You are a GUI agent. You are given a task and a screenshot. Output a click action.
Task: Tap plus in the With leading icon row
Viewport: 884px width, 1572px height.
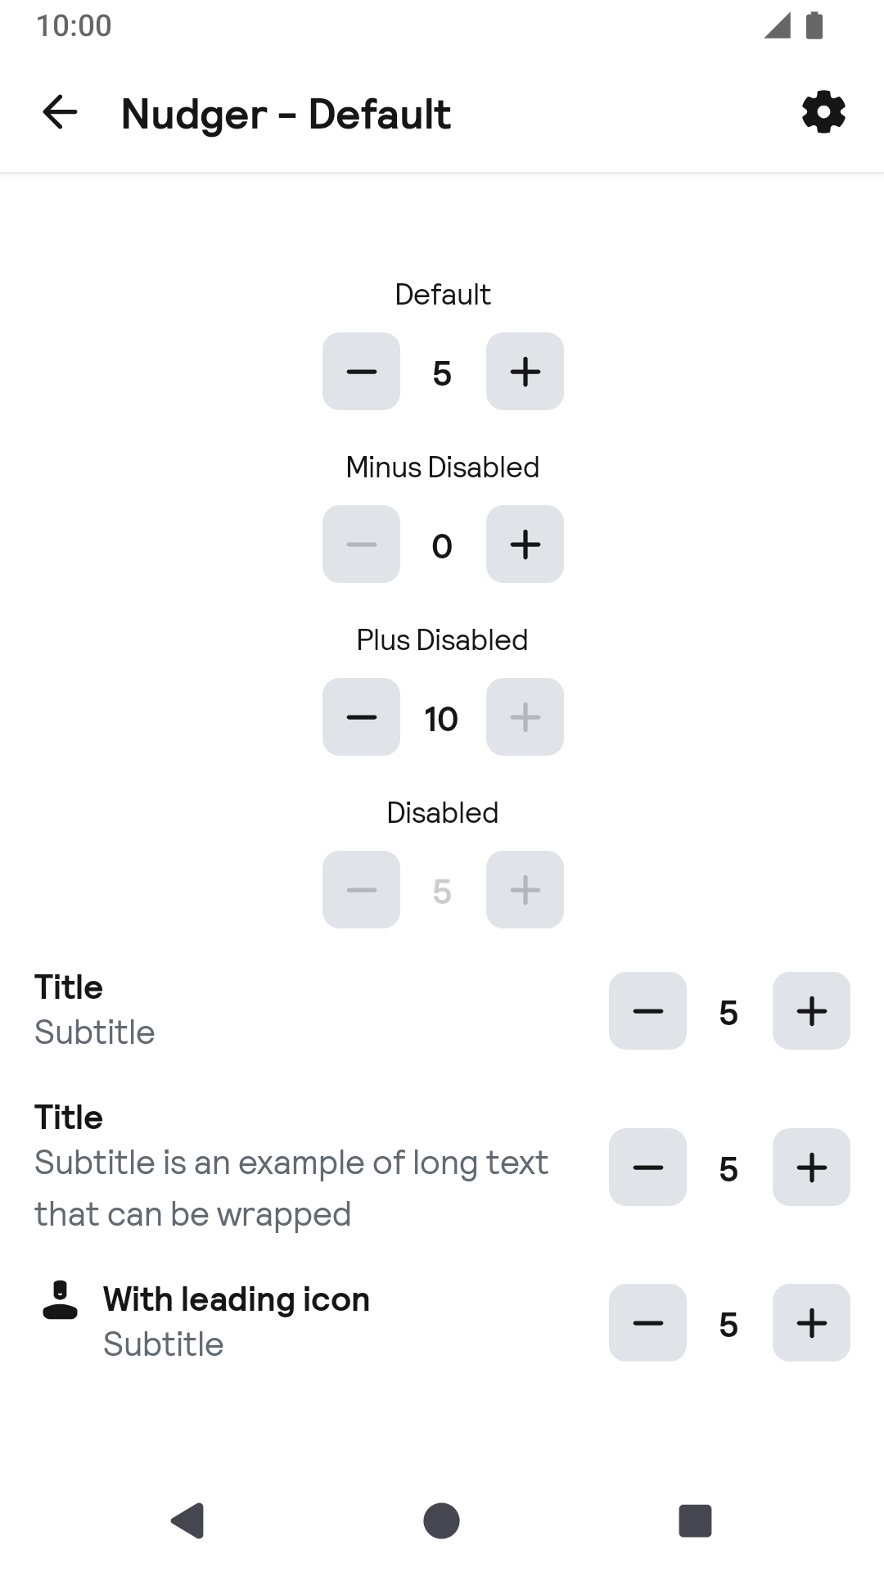coord(811,1323)
